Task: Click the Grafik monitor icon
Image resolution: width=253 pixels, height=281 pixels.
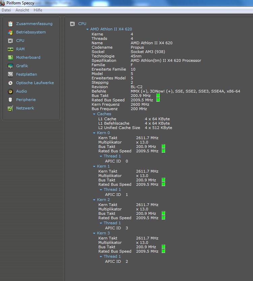Action: [x=10, y=66]
